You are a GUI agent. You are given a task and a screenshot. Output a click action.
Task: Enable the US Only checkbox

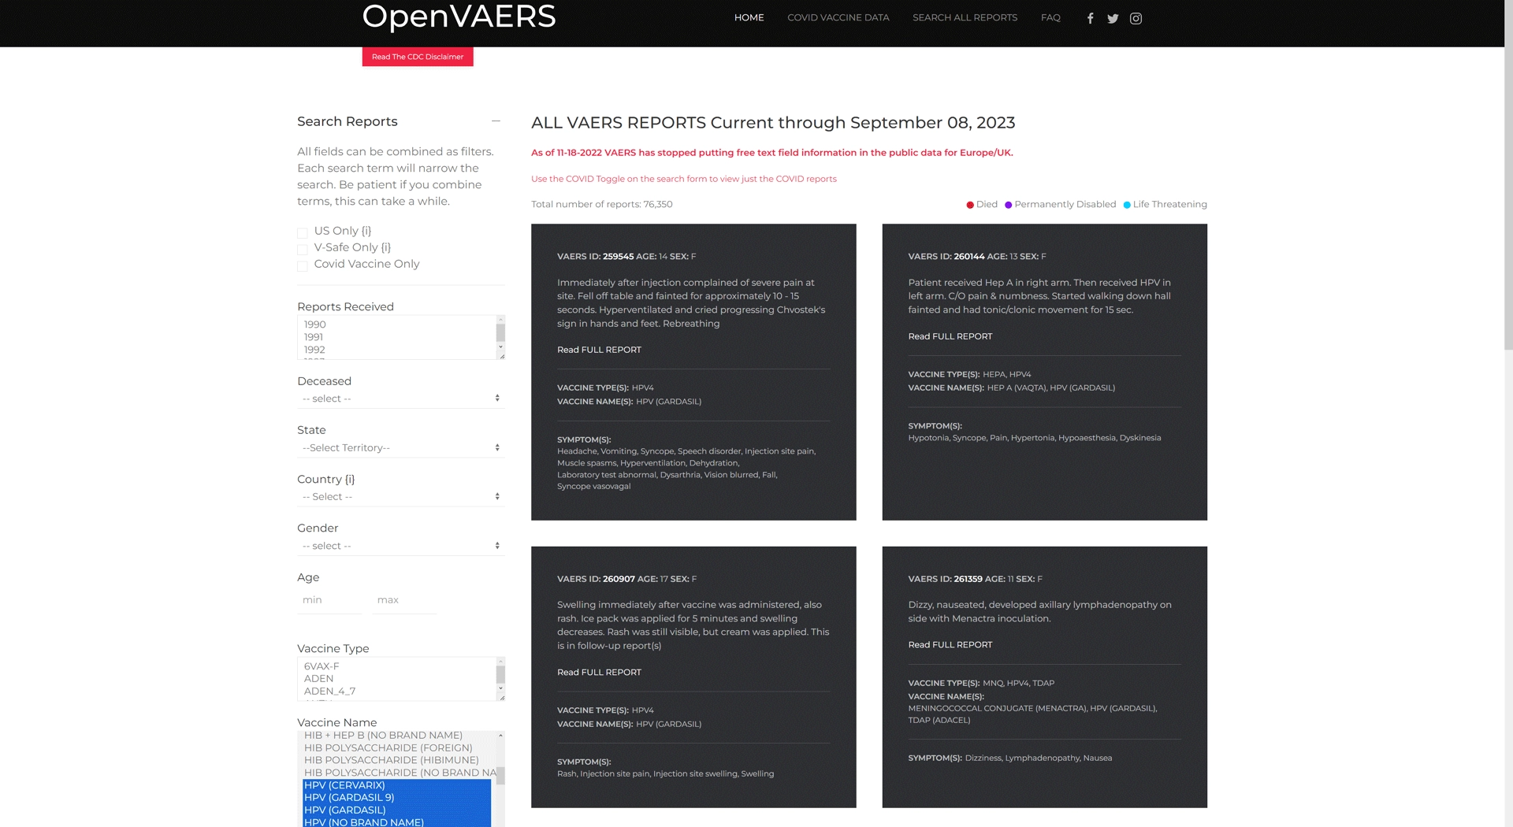pos(303,232)
